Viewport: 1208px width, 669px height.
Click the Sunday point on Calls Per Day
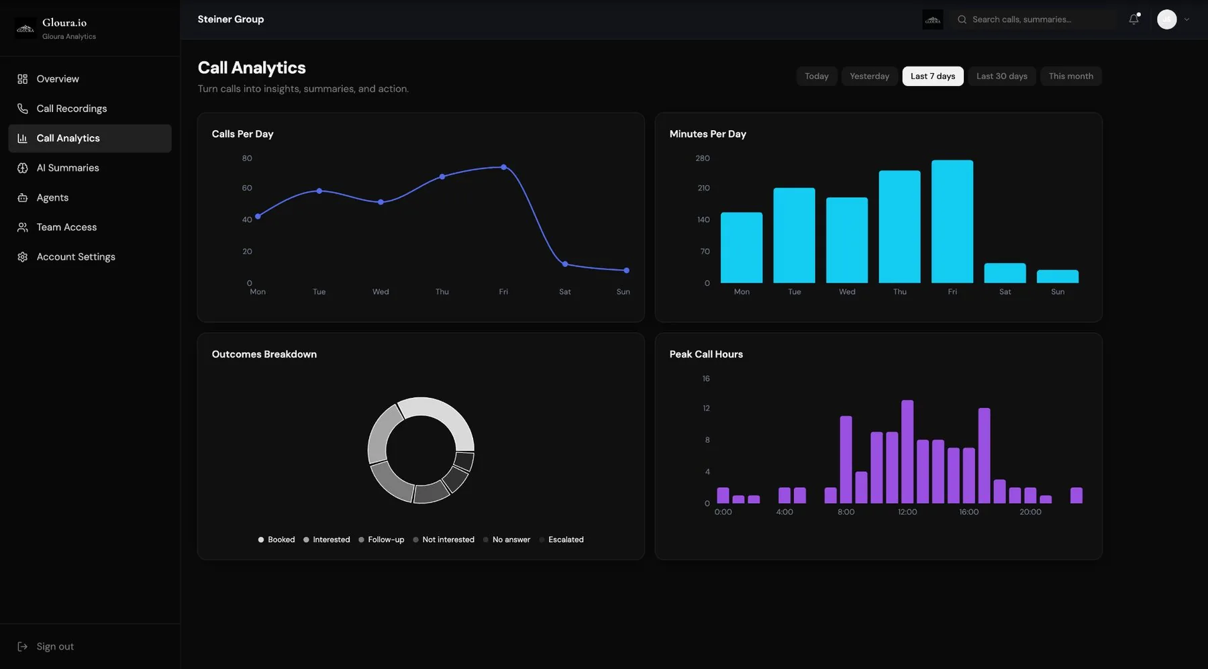pos(627,270)
